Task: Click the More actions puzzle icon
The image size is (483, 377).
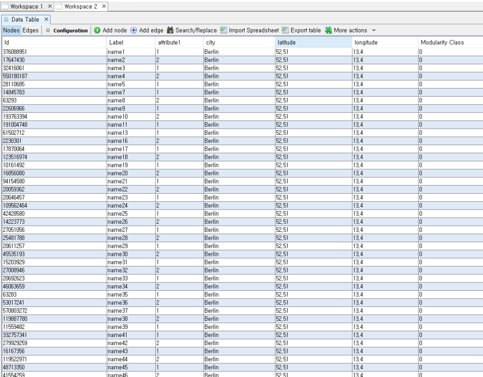Action: [x=328, y=30]
